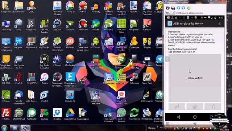Viewport: 232px width, 131px height.
Task: Click the RU language indicator in taskbar
Action: tap(161, 128)
